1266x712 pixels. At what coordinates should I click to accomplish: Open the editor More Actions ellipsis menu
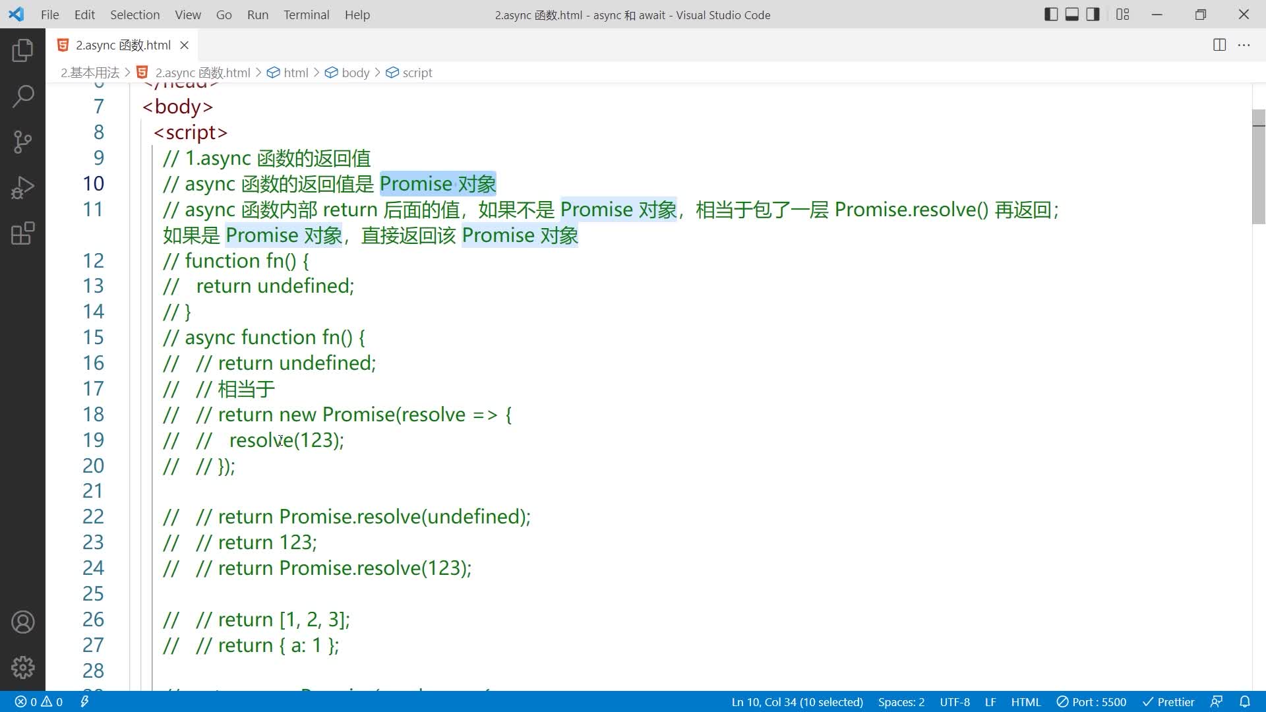coord(1244,45)
